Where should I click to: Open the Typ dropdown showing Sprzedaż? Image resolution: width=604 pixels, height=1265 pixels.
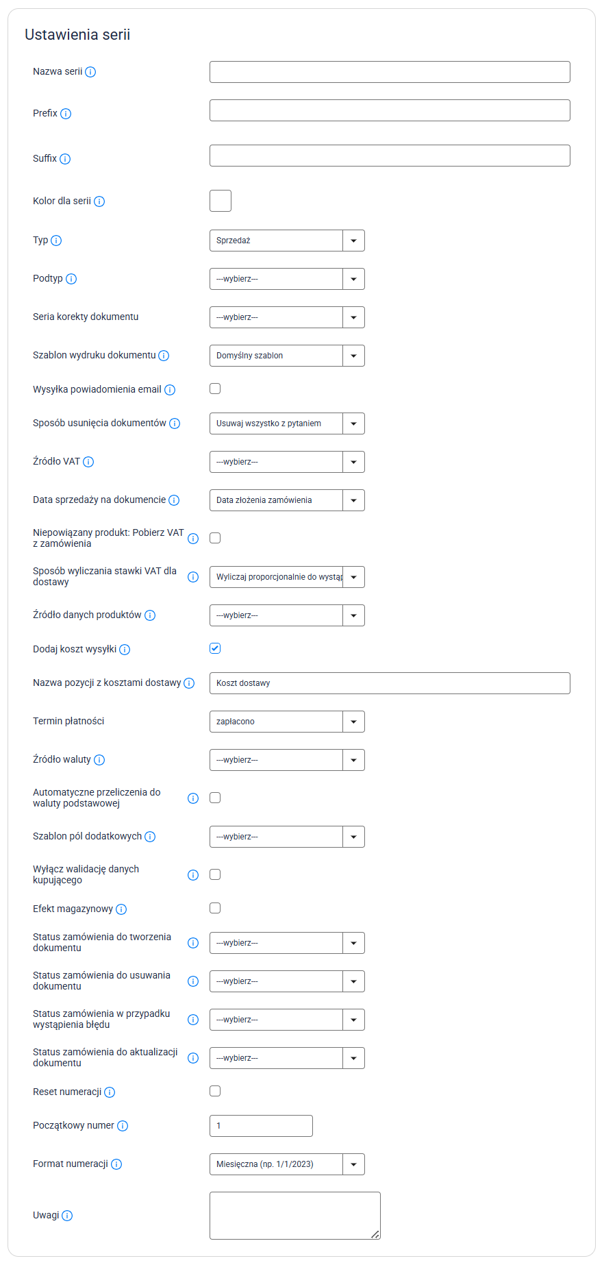click(x=287, y=241)
